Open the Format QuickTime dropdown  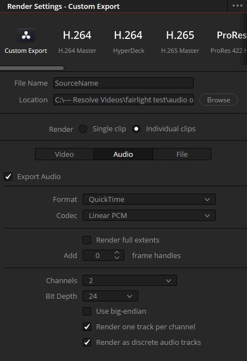pos(149,199)
